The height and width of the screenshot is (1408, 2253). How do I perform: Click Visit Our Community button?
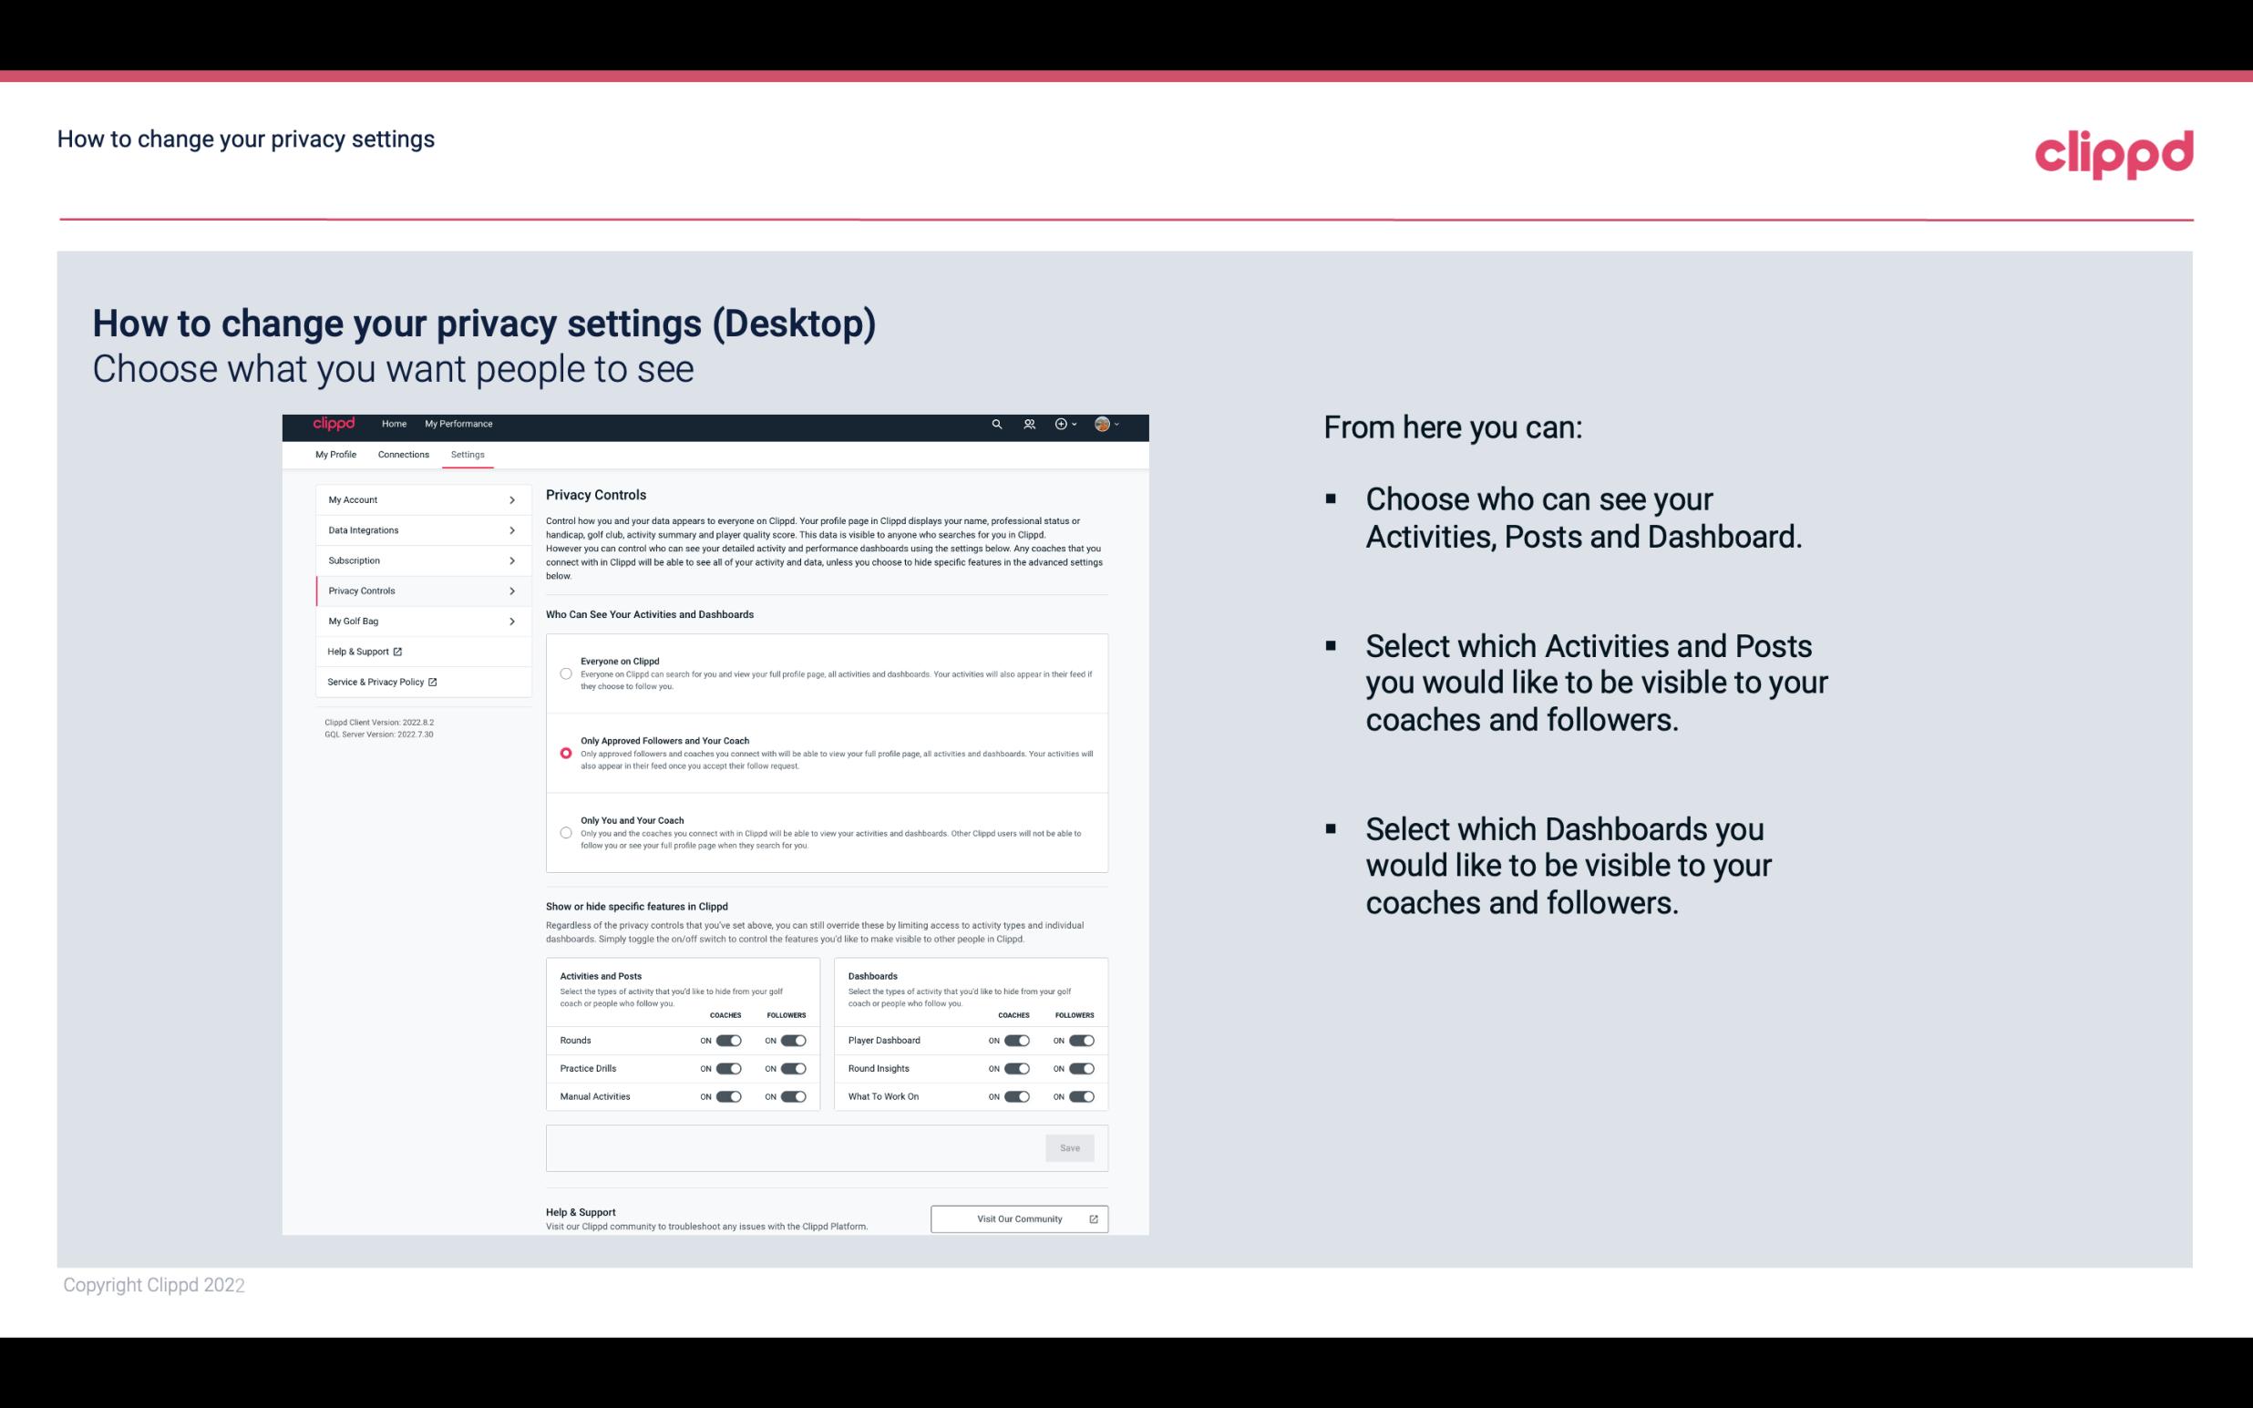click(1017, 1218)
